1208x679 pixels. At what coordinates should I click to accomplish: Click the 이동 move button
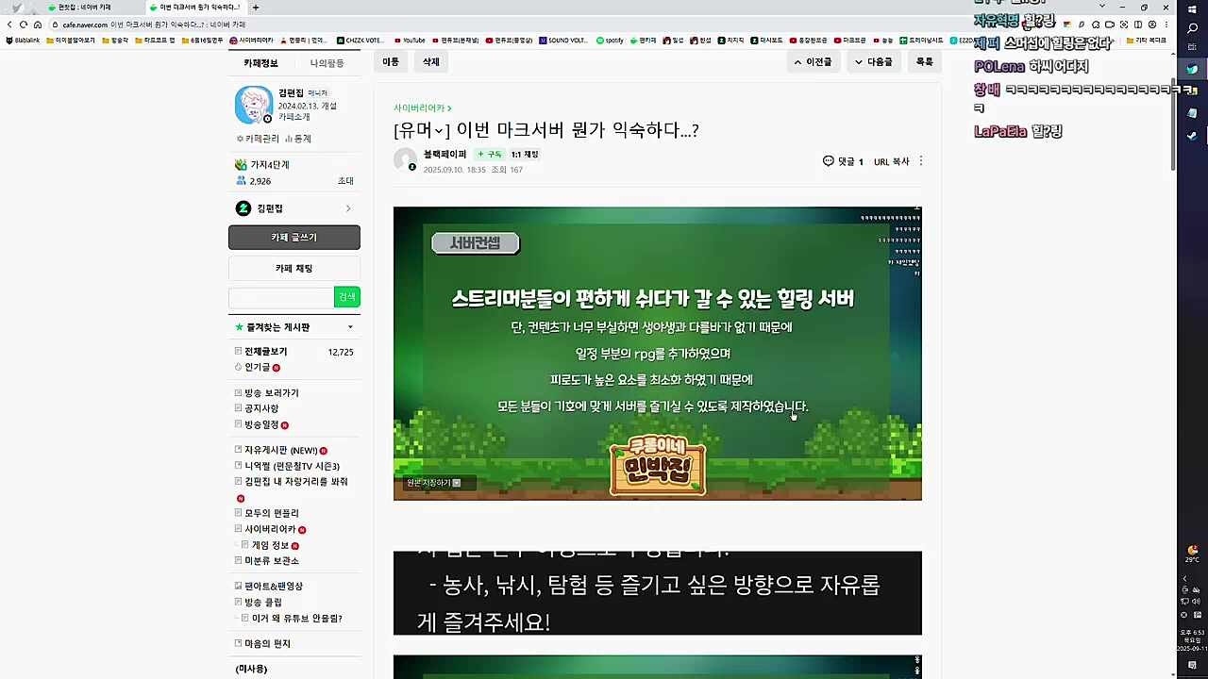click(x=391, y=62)
